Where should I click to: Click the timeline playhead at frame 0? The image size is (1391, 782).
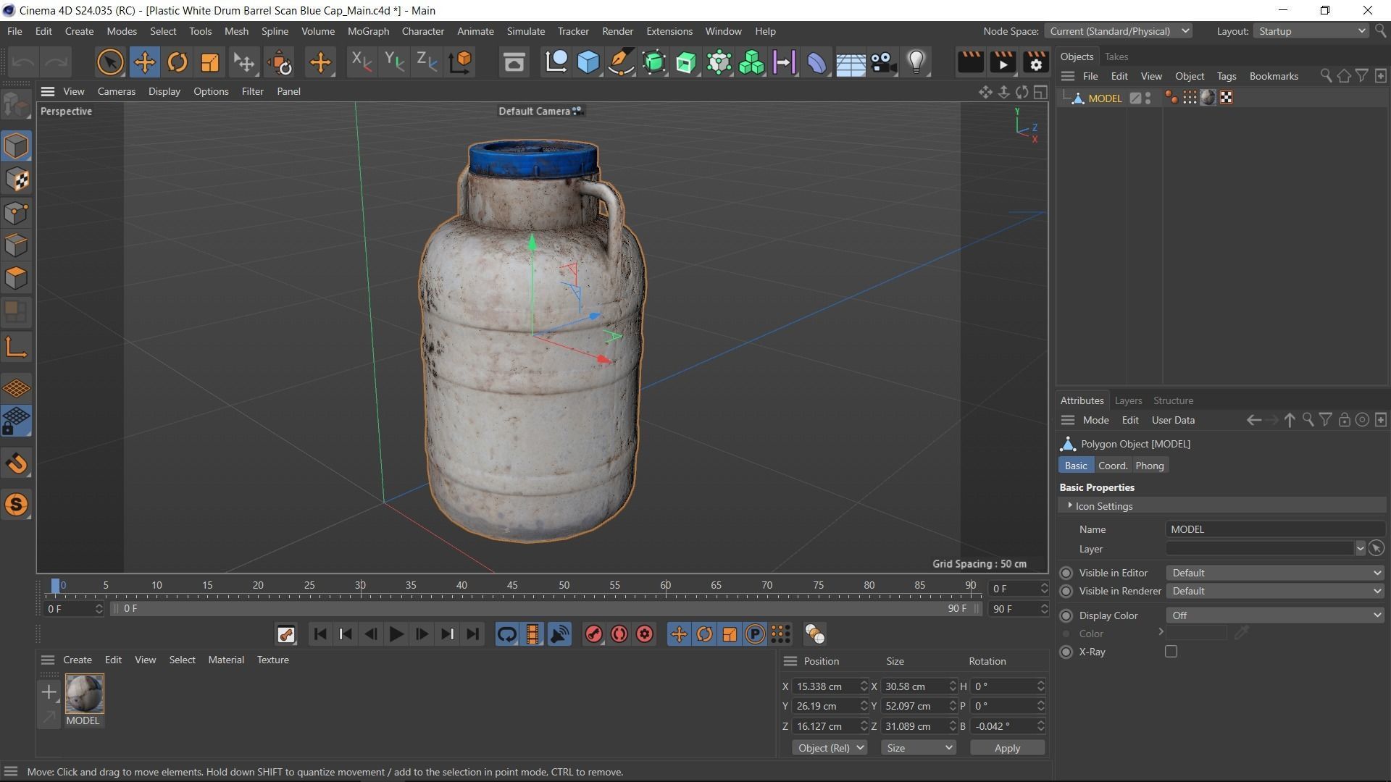coord(55,586)
